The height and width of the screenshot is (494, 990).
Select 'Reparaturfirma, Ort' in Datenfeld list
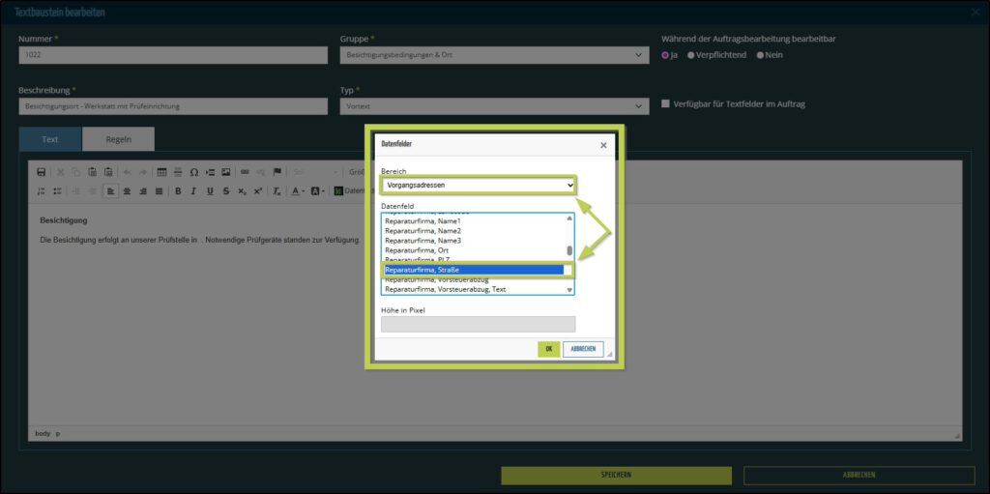416,250
